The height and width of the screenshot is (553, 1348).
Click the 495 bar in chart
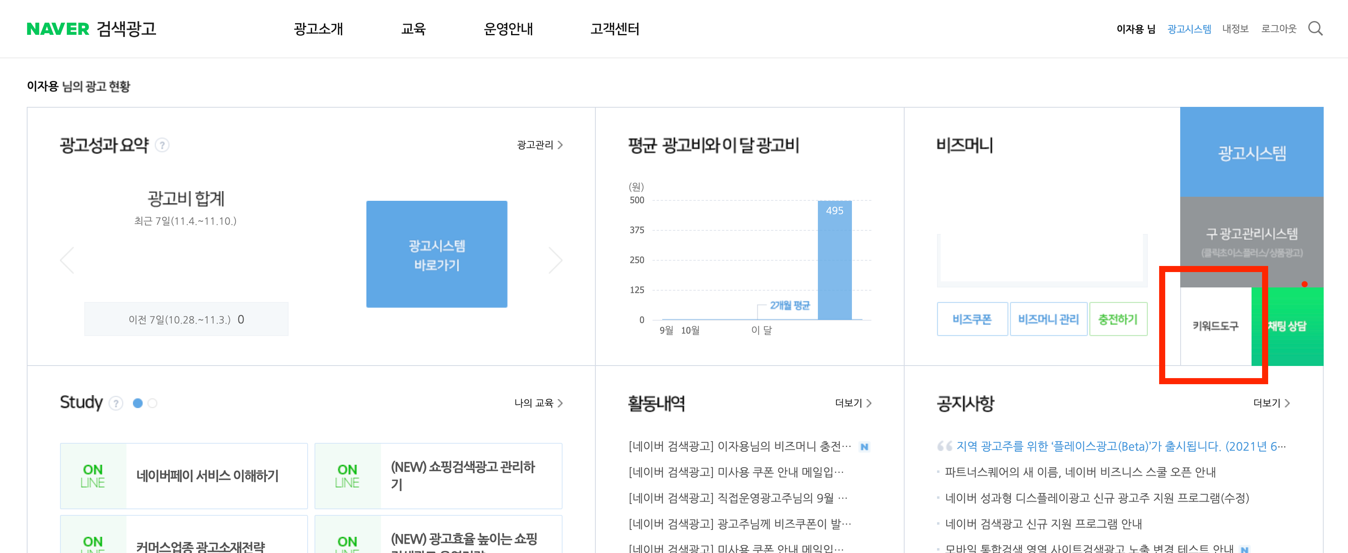[x=834, y=260]
